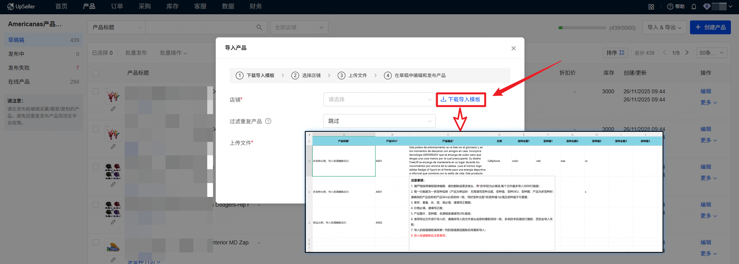
Task: Click the search magnifier icon
Action: [x=259, y=27]
